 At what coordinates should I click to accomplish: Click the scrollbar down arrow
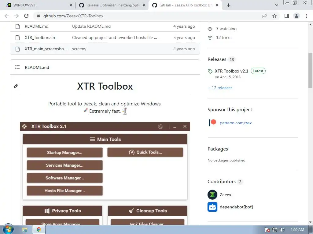pyautogui.click(x=310, y=222)
